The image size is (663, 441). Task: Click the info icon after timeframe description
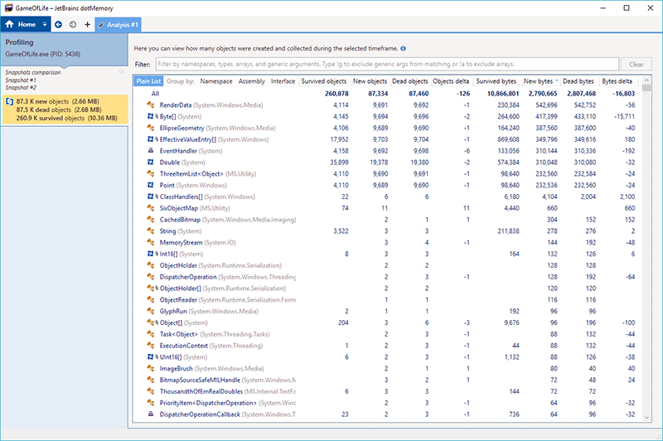tap(403, 49)
